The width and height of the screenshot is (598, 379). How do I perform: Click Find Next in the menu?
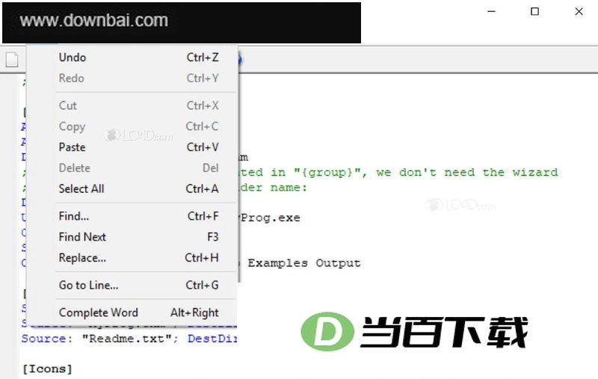tap(139, 237)
